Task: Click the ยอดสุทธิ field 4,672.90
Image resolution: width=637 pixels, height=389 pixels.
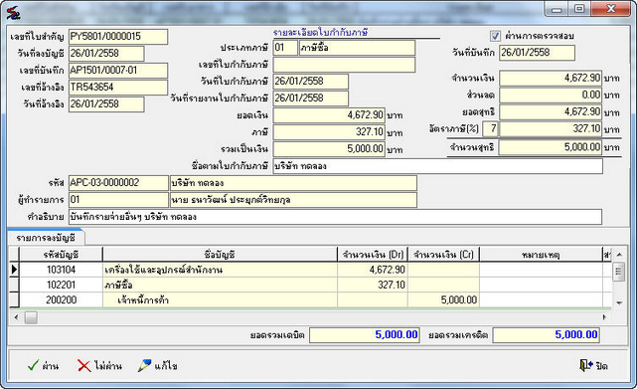Action: pos(551,112)
